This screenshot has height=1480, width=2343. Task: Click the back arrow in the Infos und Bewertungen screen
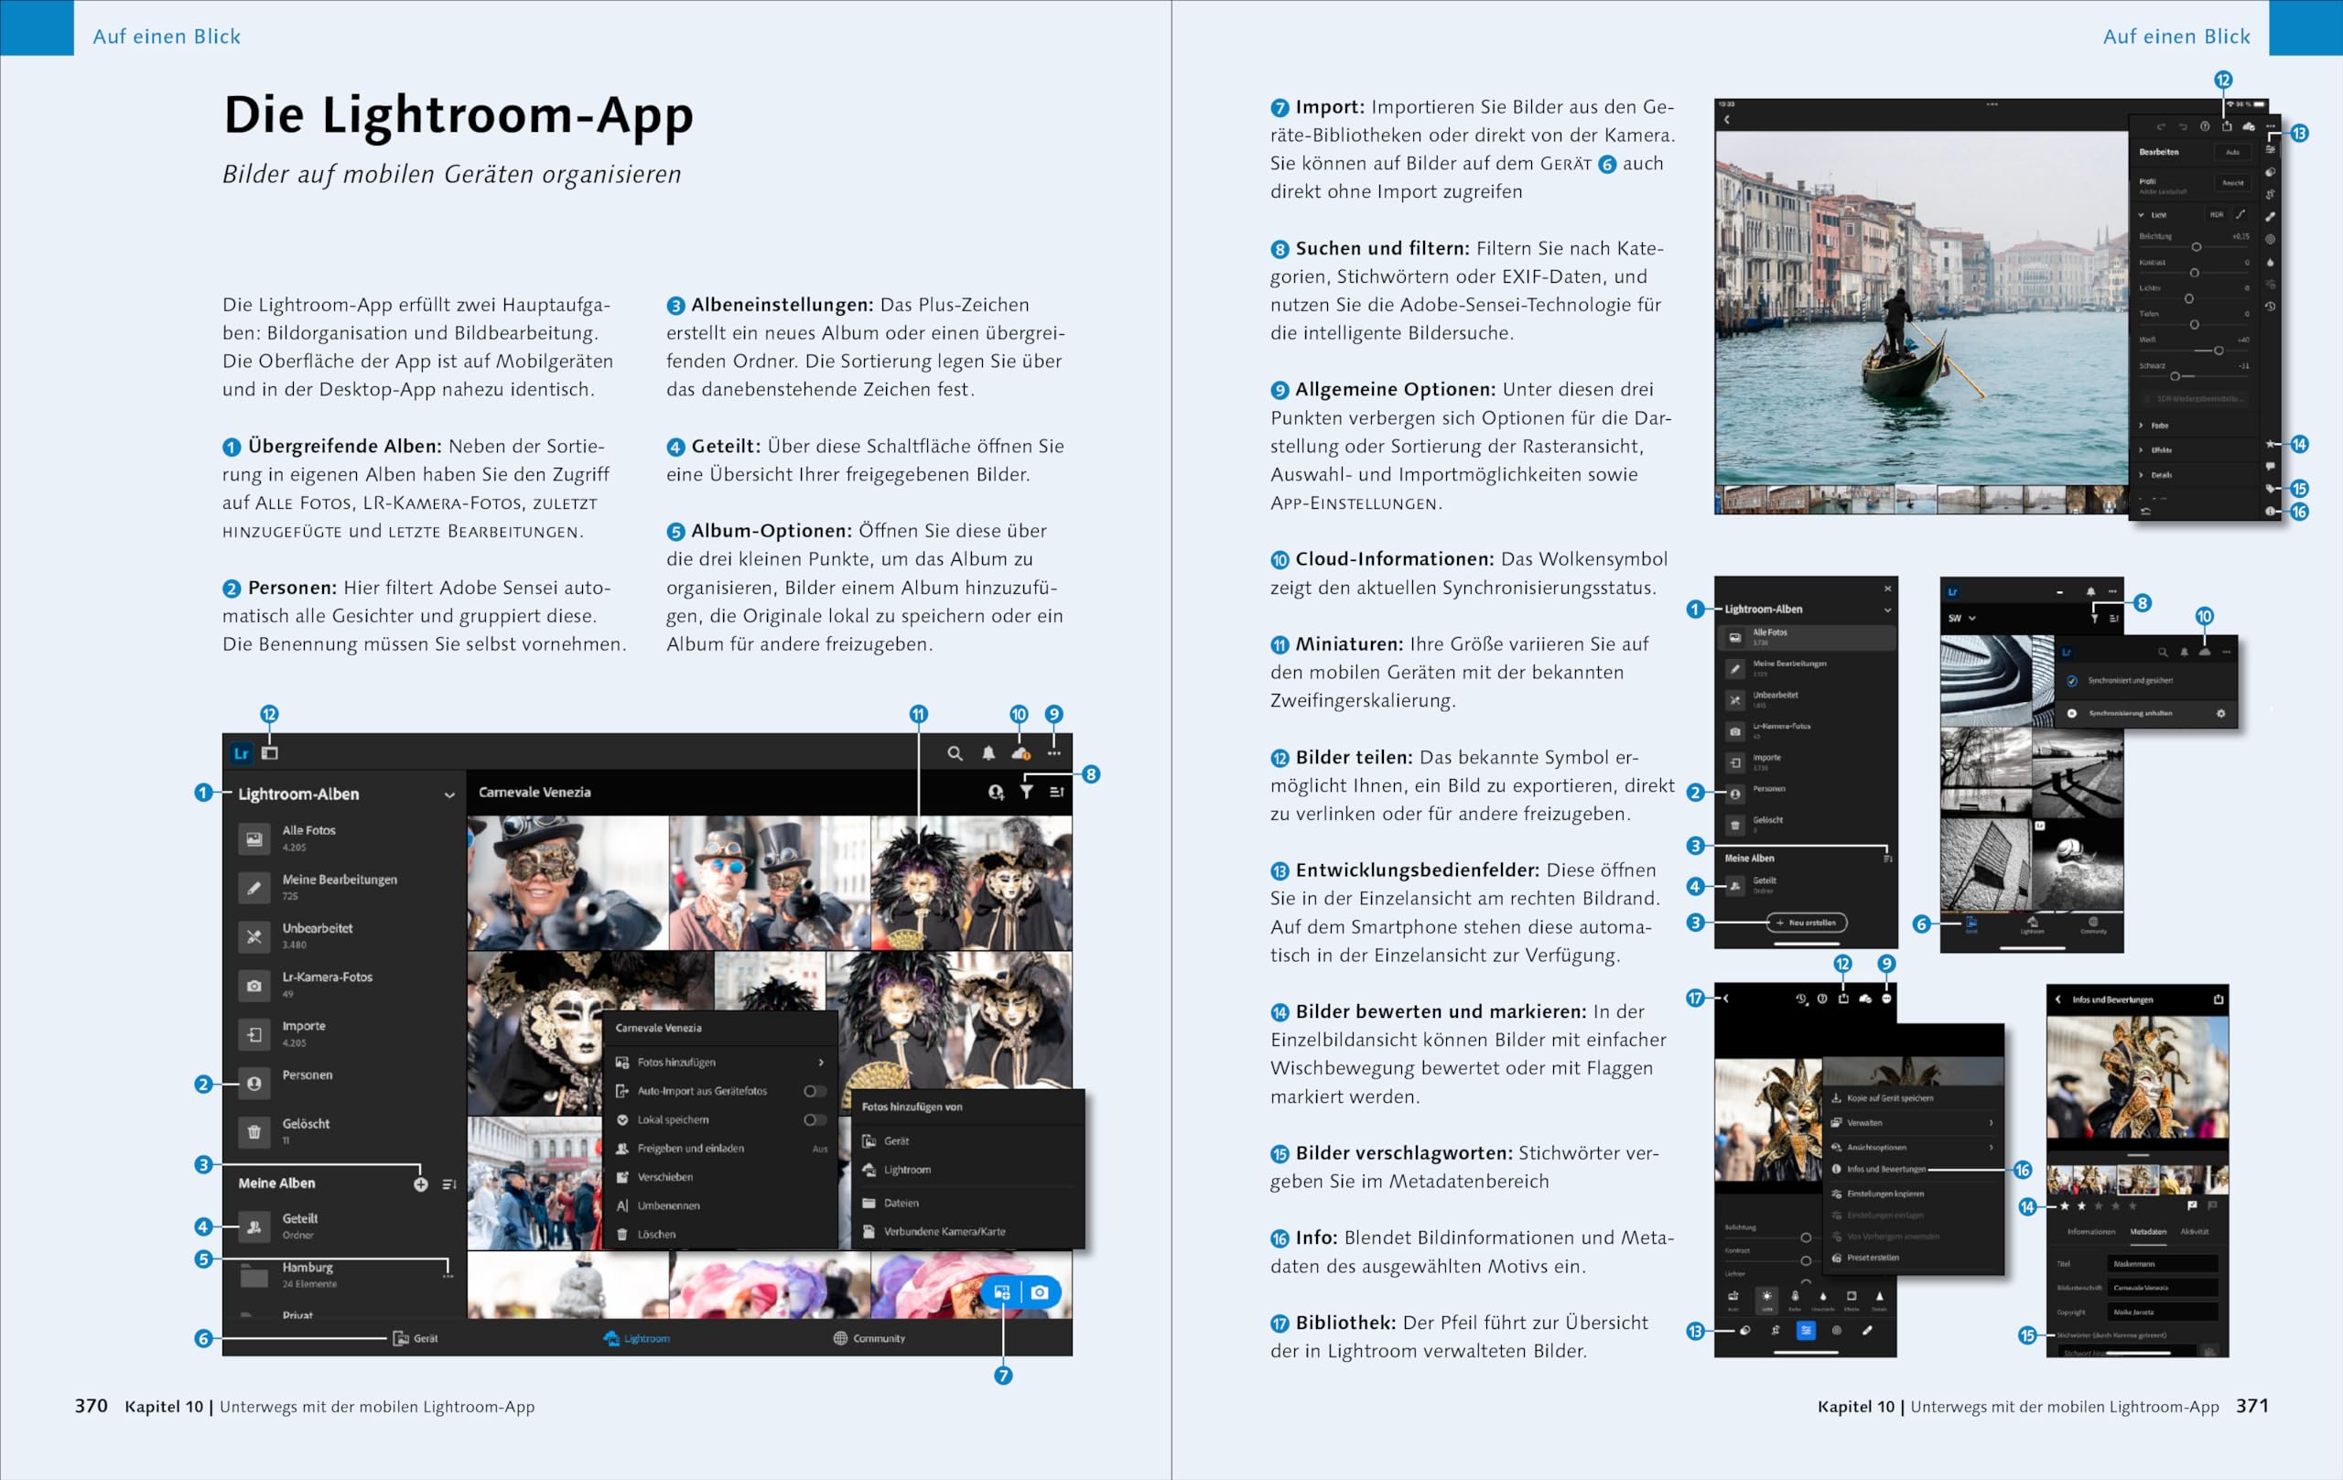[x=2059, y=999]
